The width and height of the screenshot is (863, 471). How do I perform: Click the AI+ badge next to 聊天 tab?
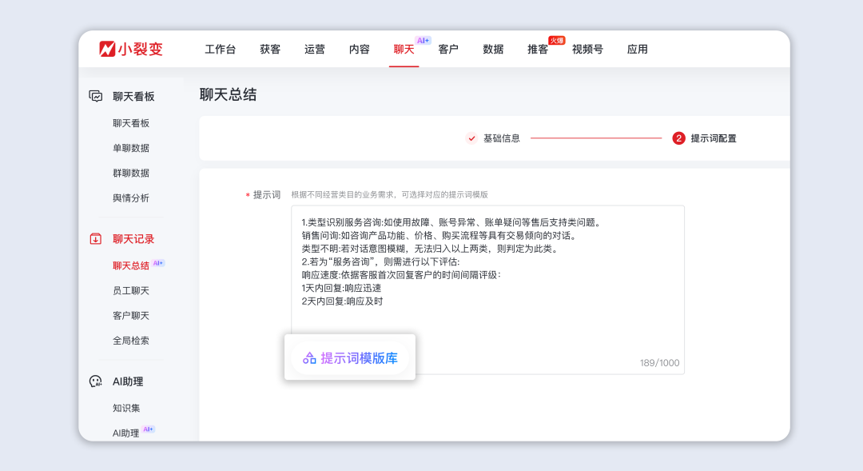tap(423, 39)
